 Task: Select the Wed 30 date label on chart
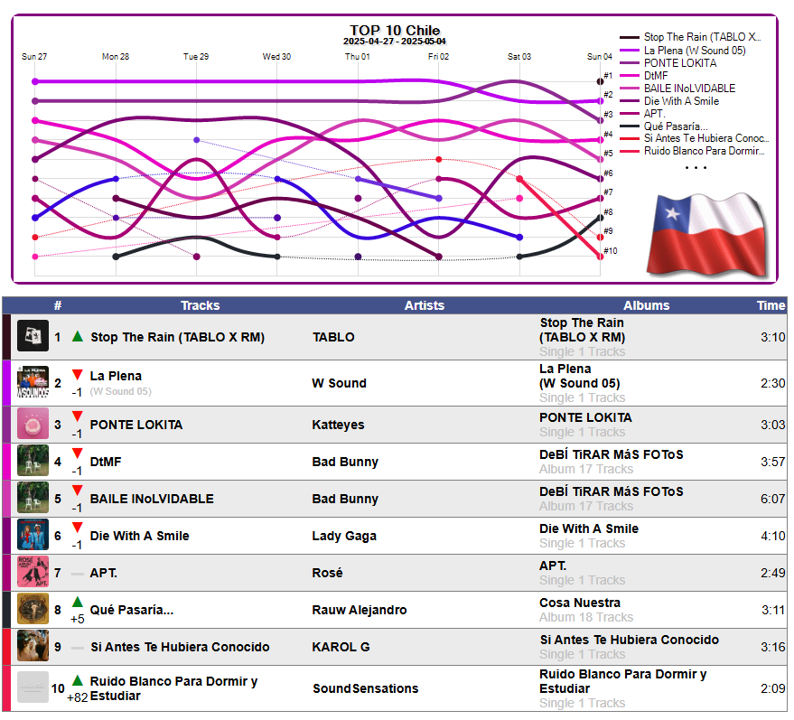pyautogui.click(x=276, y=57)
